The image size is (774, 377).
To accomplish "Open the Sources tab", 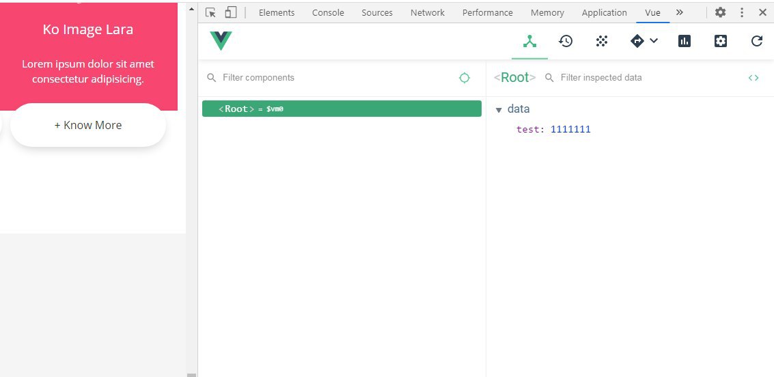I will [x=376, y=13].
